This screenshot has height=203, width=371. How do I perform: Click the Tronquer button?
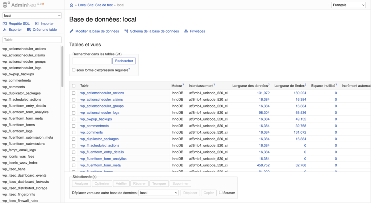coord(159,183)
